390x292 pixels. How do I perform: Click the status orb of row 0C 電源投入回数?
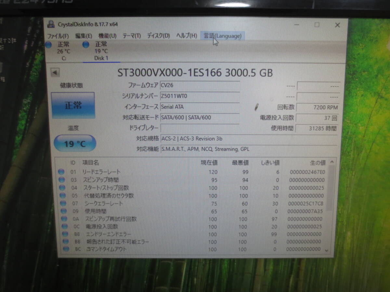pyautogui.click(x=65, y=227)
